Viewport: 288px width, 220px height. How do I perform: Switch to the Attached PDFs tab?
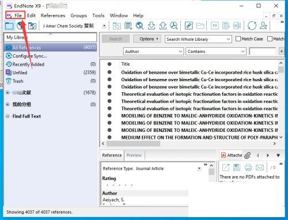(232, 155)
